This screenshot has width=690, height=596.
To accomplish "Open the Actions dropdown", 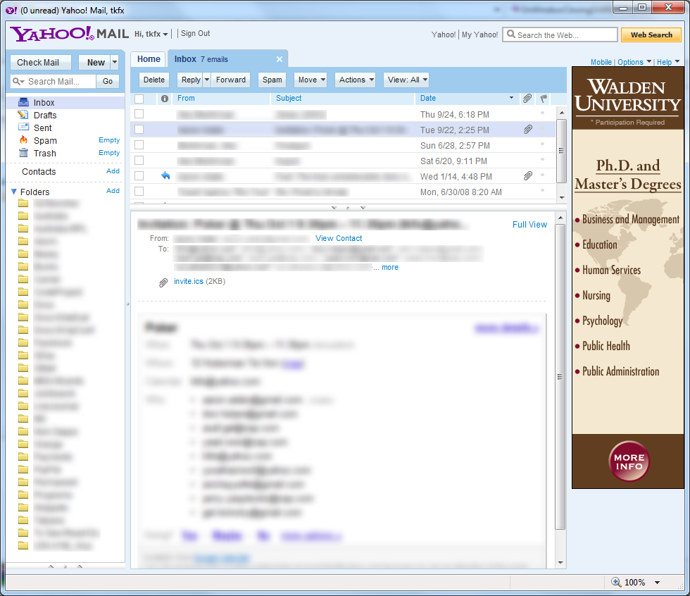I will [355, 80].
